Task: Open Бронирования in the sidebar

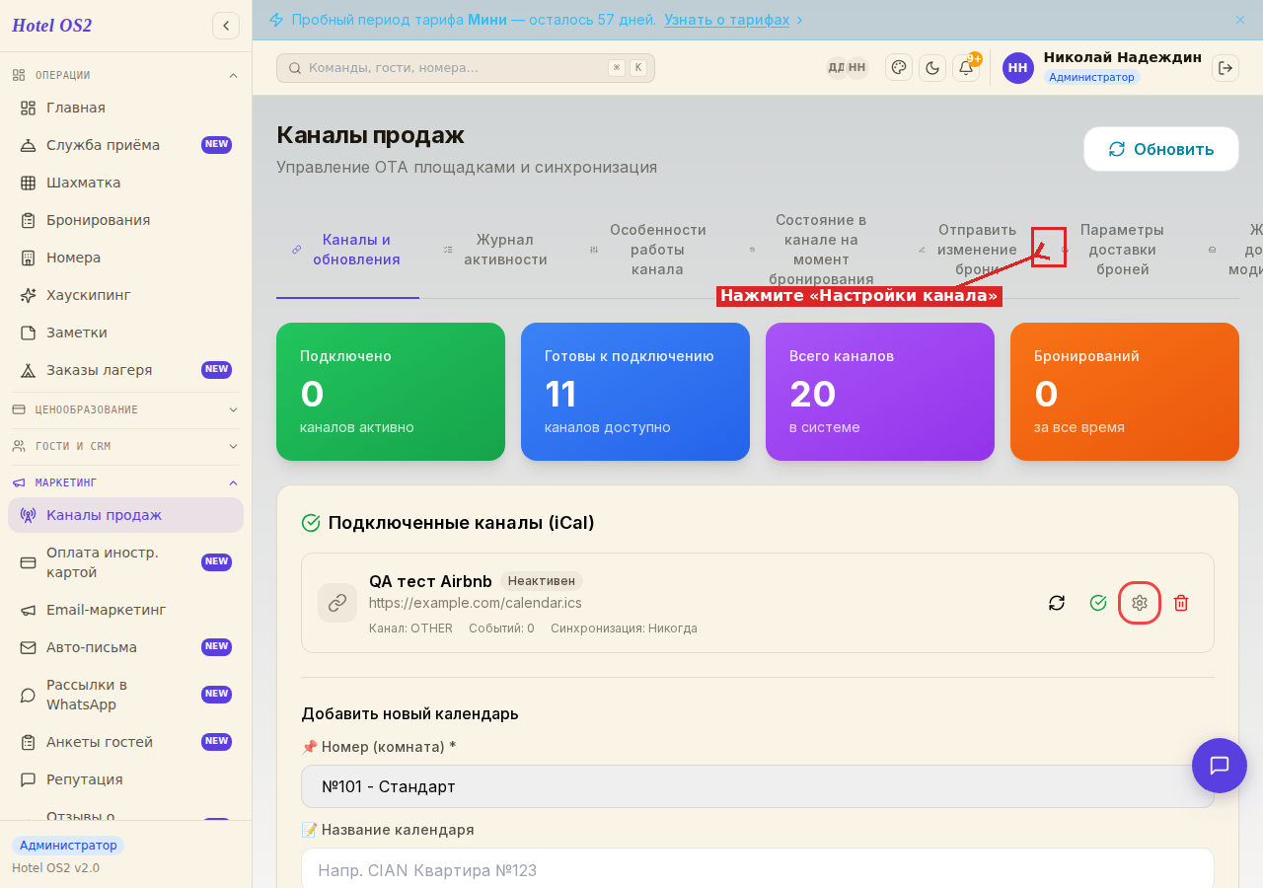Action: pos(125,220)
